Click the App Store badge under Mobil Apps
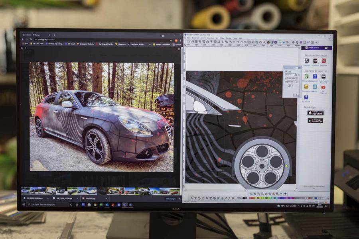359x239 pixels. point(315,113)
